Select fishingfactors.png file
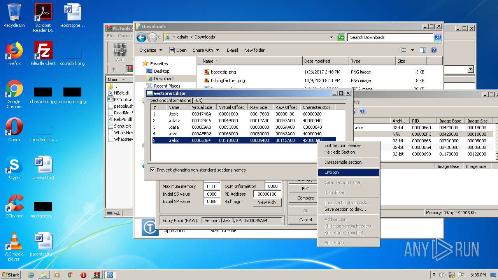This screenshot has width=498, height=280. (x=228, y=80)
